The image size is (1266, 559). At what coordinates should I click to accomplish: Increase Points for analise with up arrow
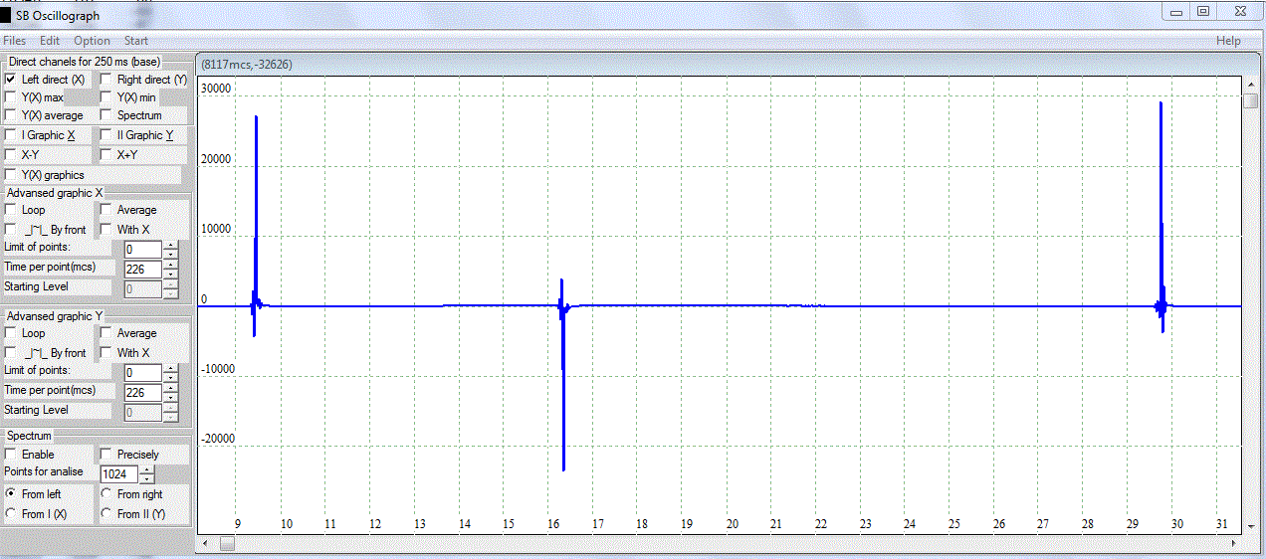(x=147, y=469)
